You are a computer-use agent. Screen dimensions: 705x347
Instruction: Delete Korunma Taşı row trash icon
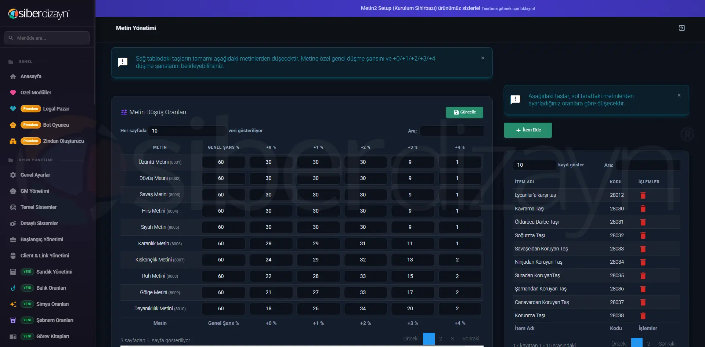643,315
